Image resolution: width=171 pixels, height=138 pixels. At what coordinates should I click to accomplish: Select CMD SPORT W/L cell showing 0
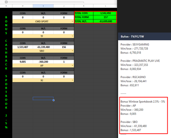[43, 17]
